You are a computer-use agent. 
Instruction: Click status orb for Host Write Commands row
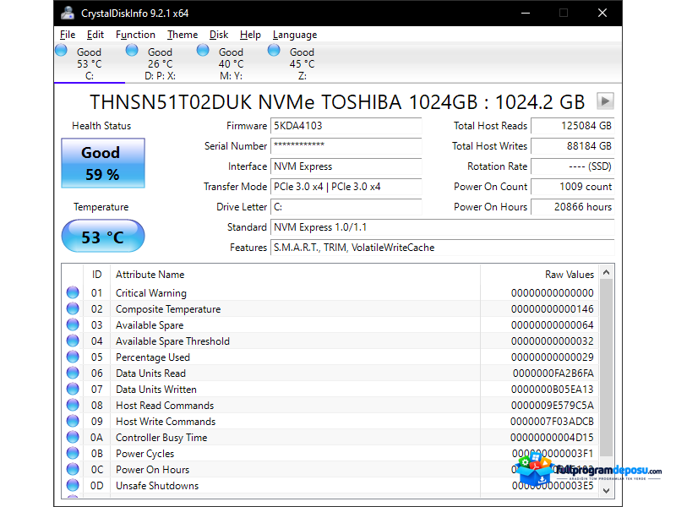[x=73, y=421]
